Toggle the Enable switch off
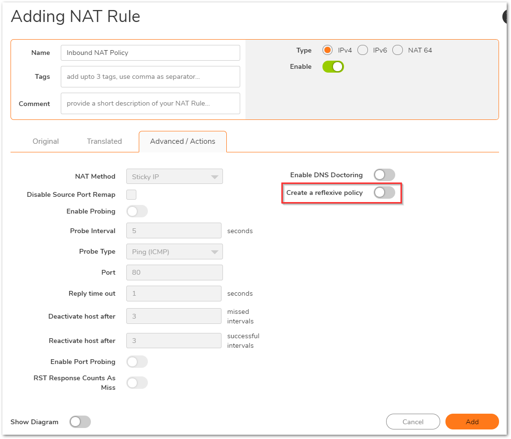 point(333,67)
